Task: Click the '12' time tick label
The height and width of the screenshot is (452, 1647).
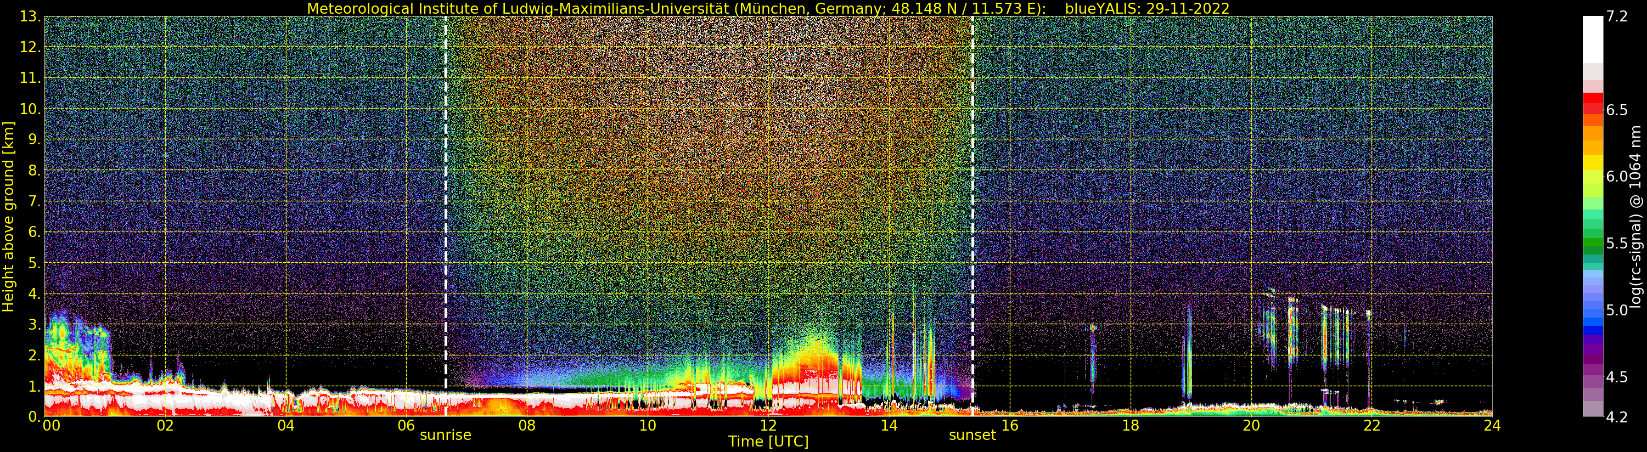Action: [768, 426]
